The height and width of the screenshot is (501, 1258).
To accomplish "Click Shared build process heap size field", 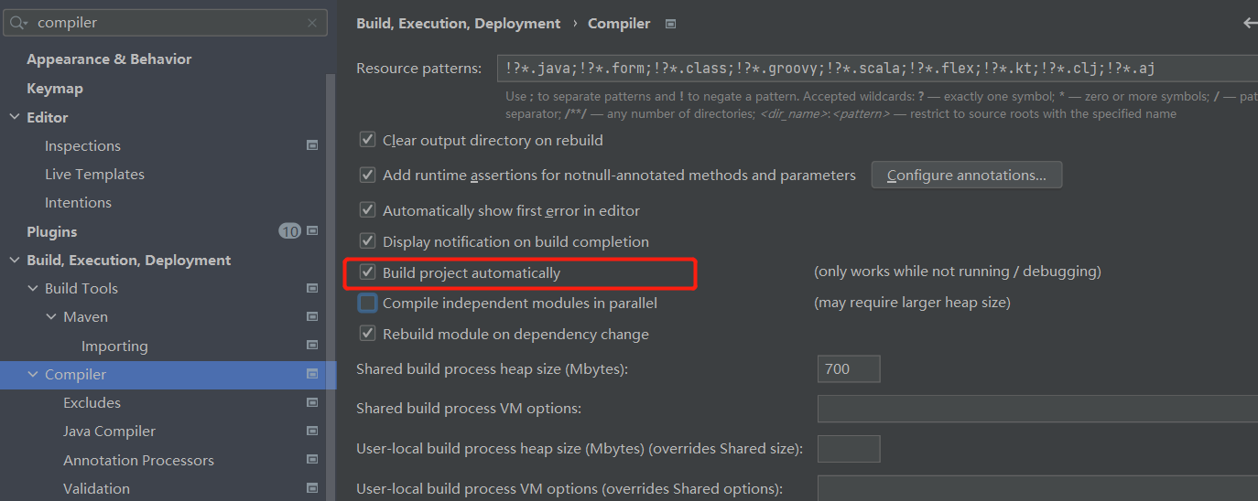I will tap(848, 369).
